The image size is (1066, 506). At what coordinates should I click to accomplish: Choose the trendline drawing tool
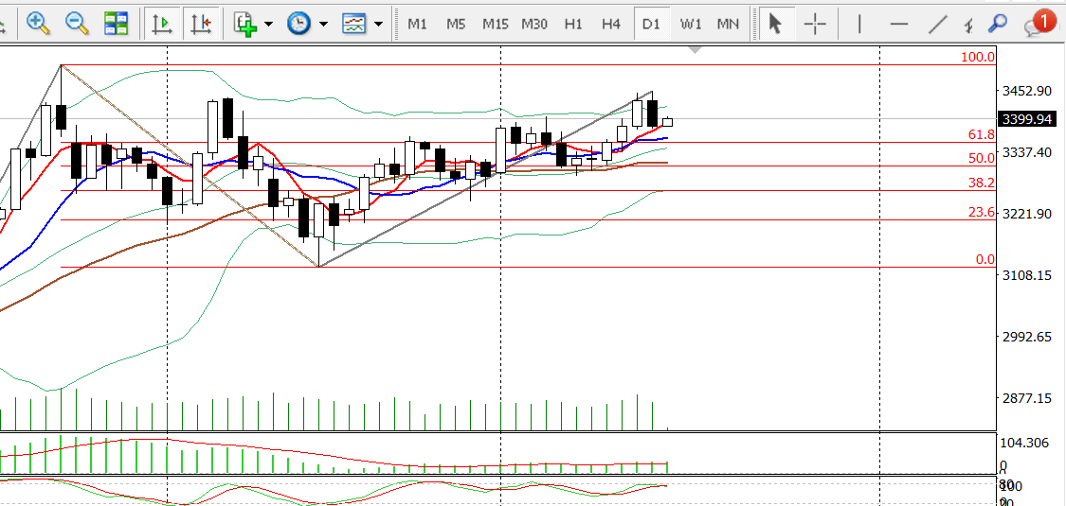click(x=938, y=25)
